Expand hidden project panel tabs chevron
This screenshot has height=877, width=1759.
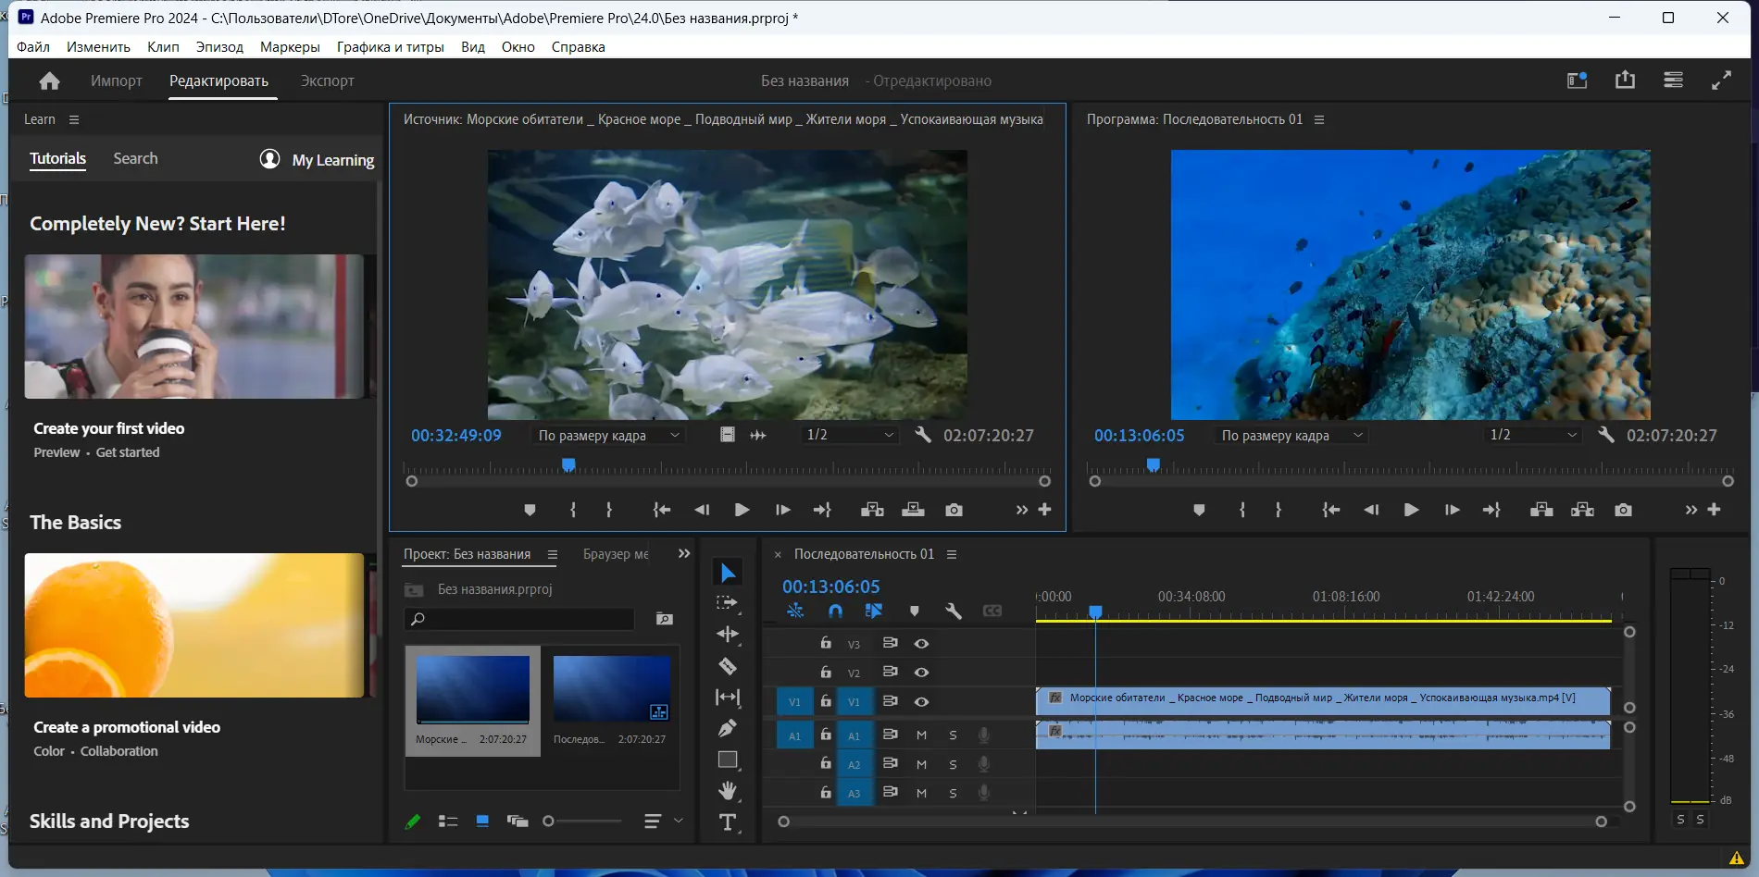pos(684,554)
